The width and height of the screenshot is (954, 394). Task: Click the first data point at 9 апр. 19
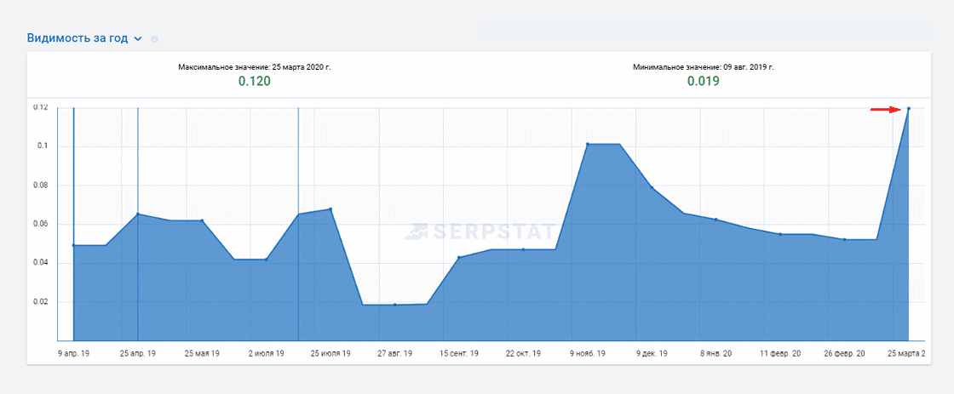(x=73, y=245)
